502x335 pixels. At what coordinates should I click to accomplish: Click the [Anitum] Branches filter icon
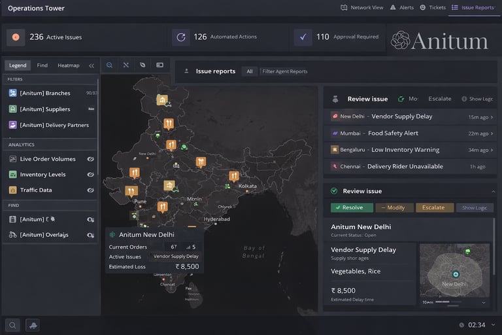pyautogui.click(x=12, y=93)
